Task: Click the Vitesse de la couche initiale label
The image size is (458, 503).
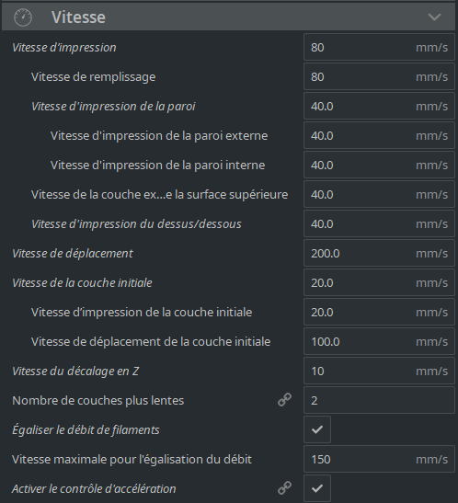Action: (82, 282)
